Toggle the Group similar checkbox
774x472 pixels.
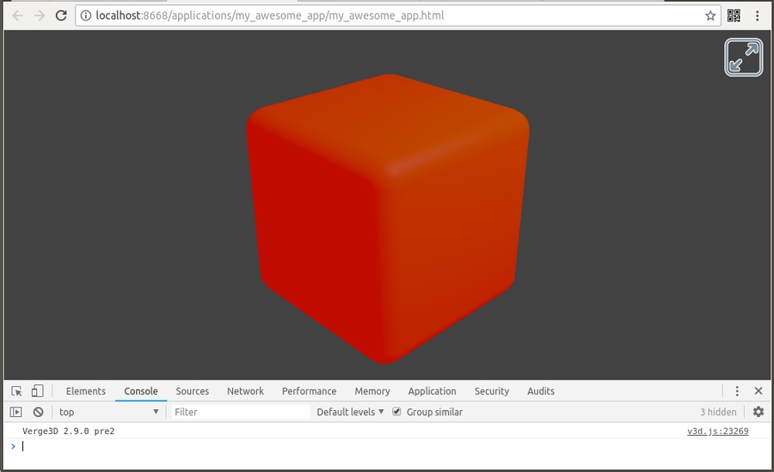396,412
